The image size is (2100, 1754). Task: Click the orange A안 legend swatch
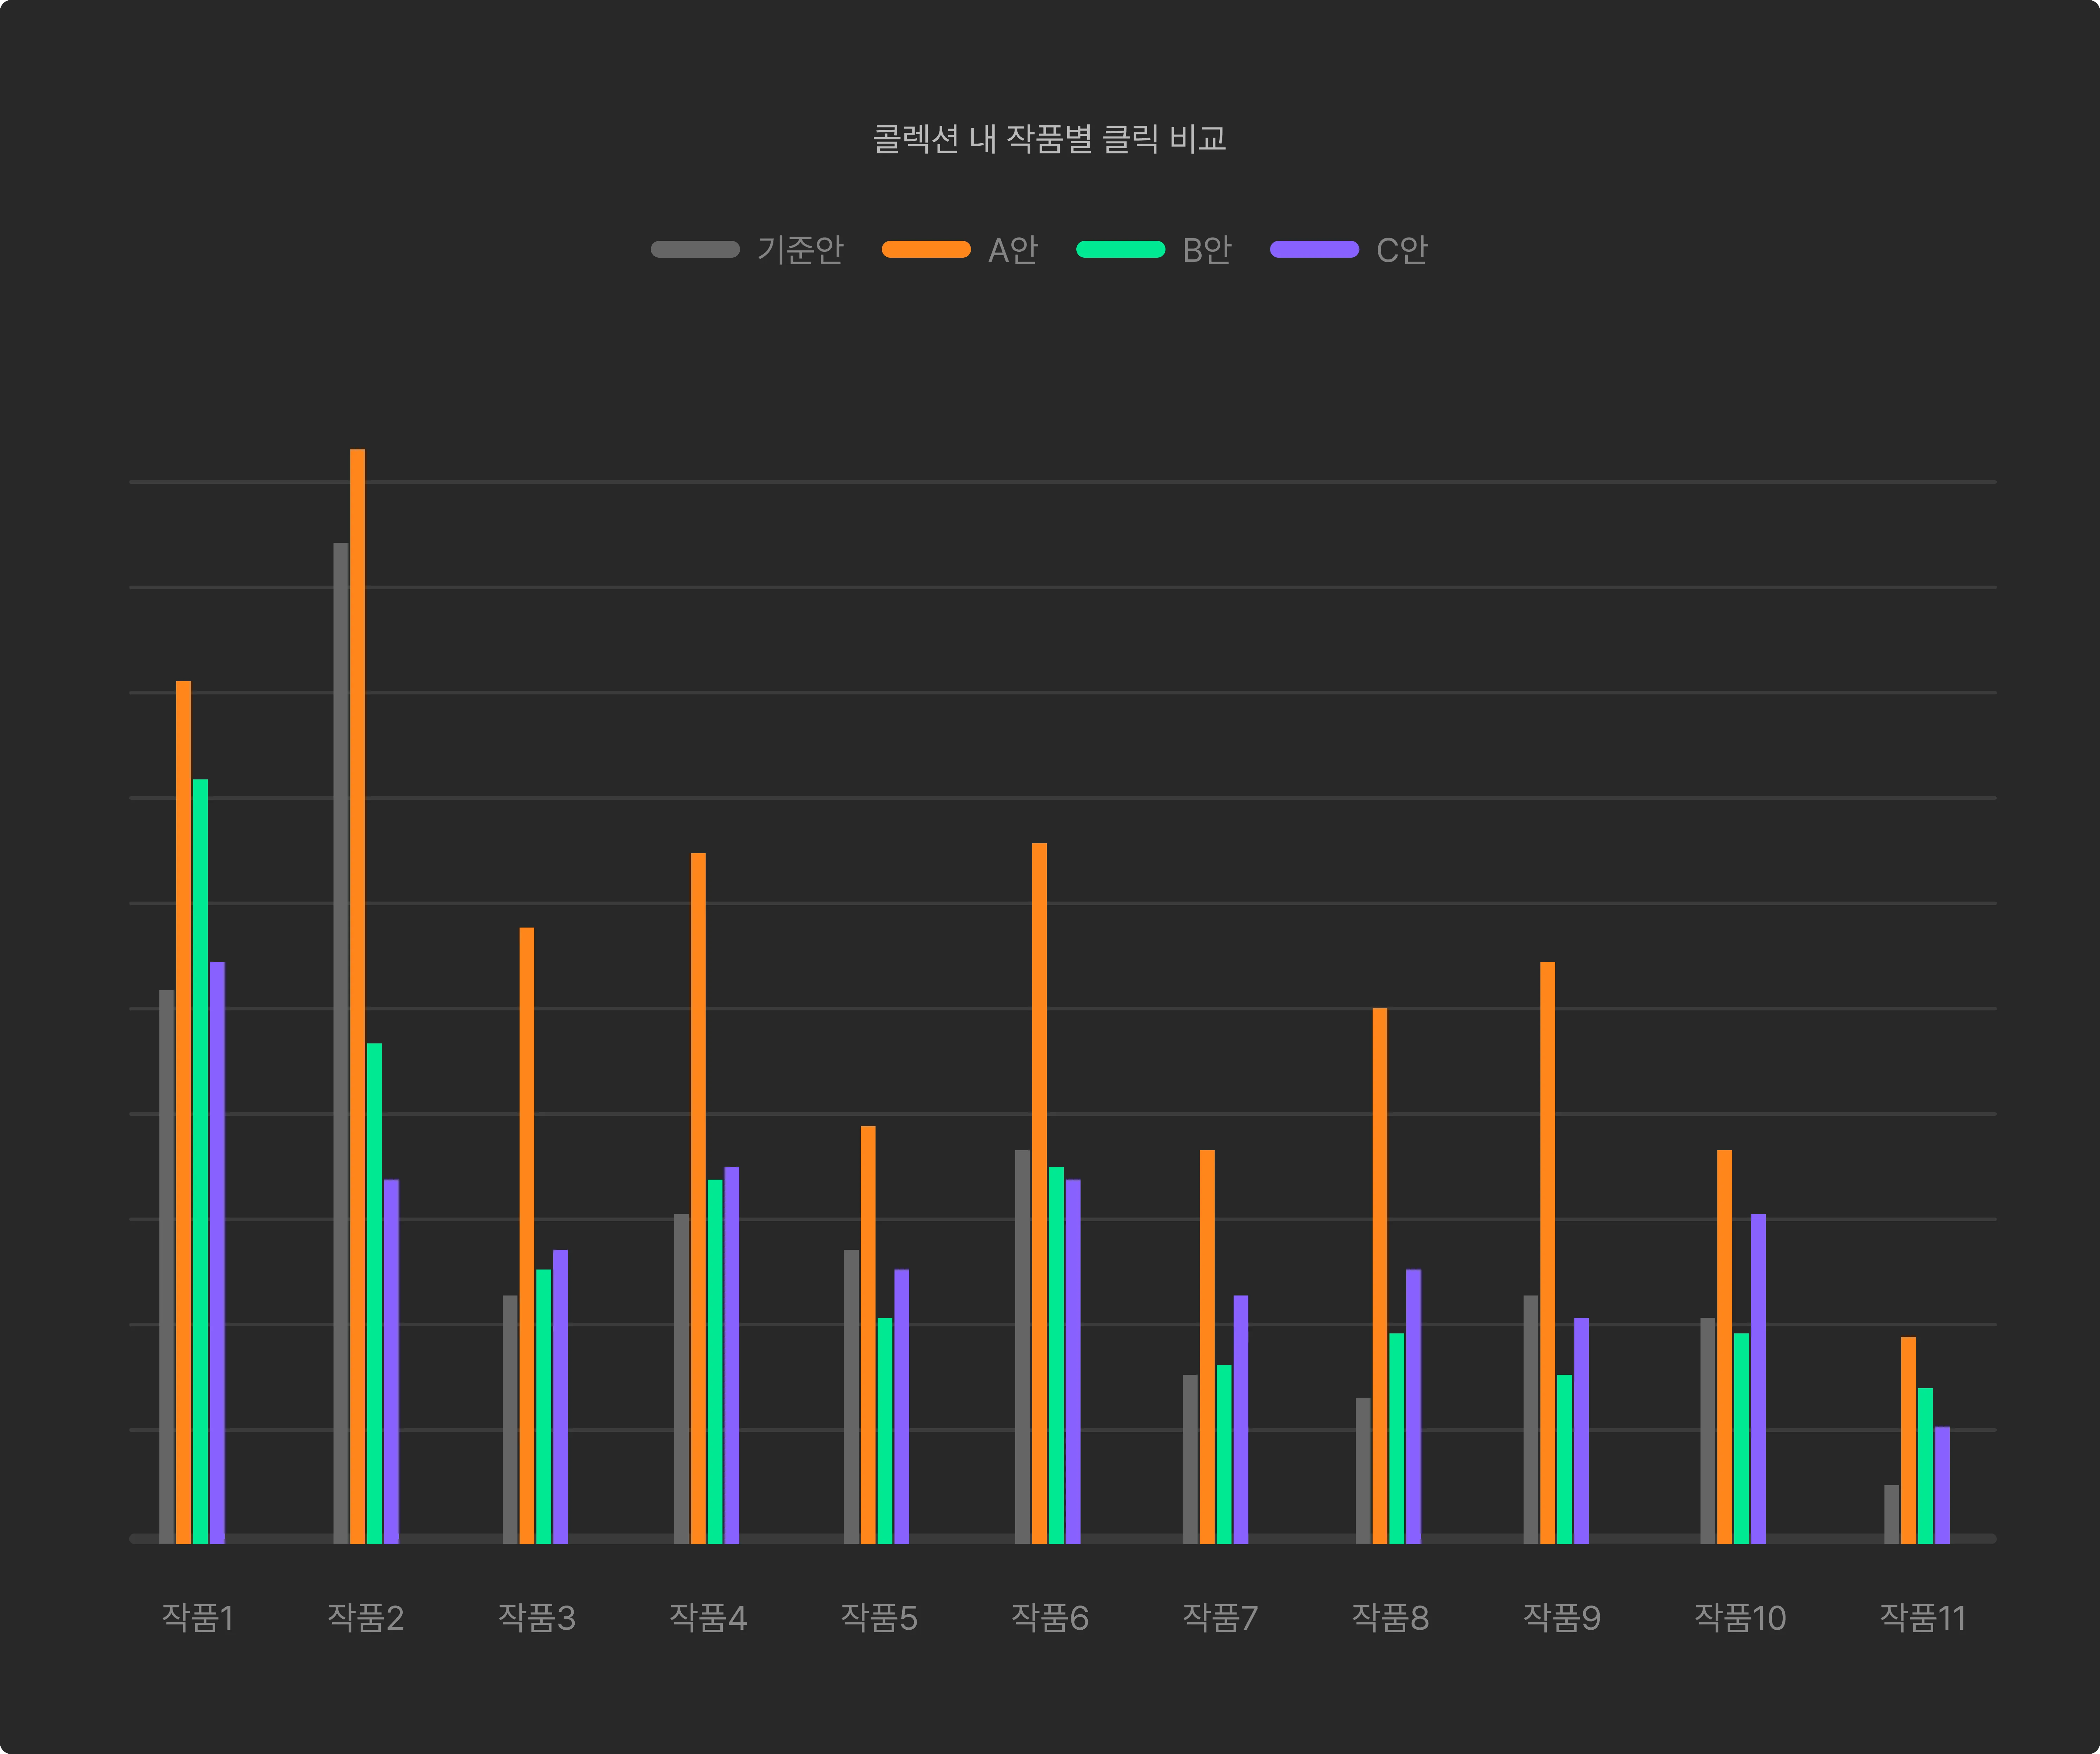pos(926,249)
